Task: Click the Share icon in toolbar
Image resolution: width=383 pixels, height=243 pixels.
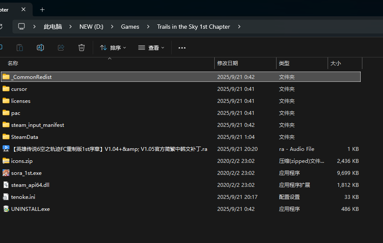Action: pos(61,48)
